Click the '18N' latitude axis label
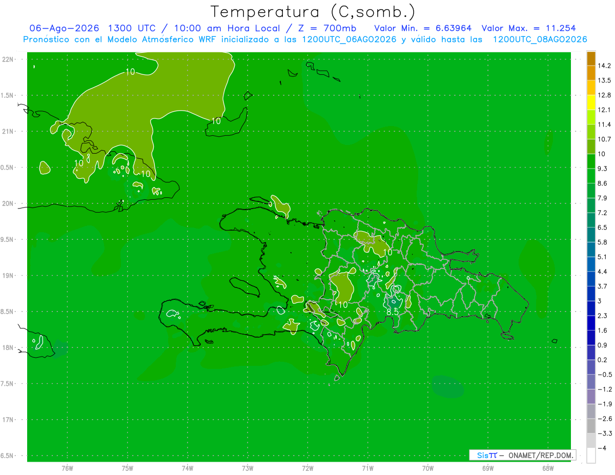The width and height of the screenshot is (615, 475). tap(9, 348)
